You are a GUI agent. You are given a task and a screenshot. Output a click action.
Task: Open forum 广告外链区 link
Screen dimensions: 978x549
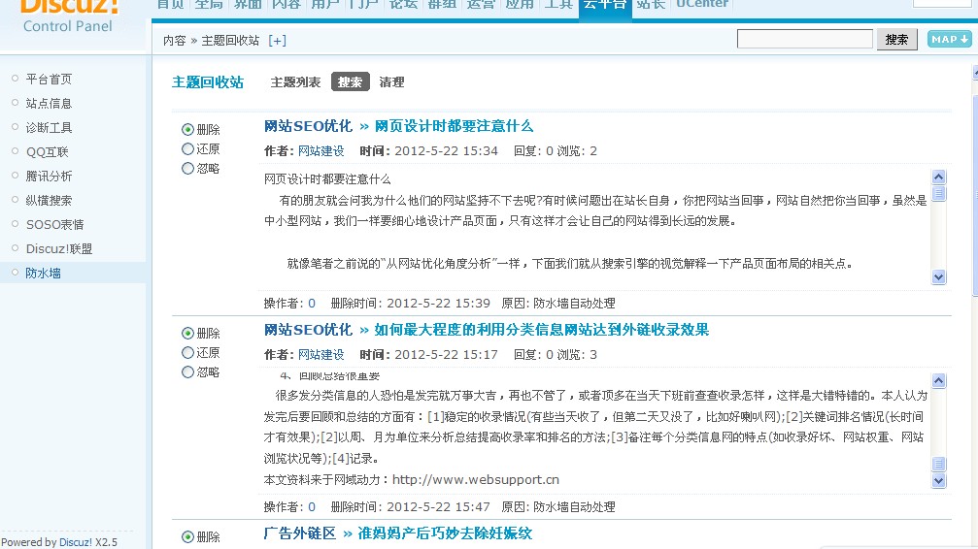click(x=300, y=534)
